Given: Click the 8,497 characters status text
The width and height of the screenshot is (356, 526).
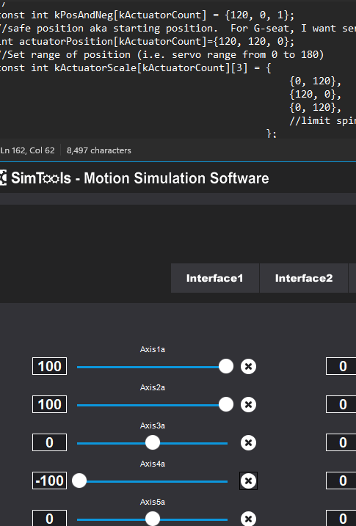Looking at the screenshot, I should pos(98,150).
